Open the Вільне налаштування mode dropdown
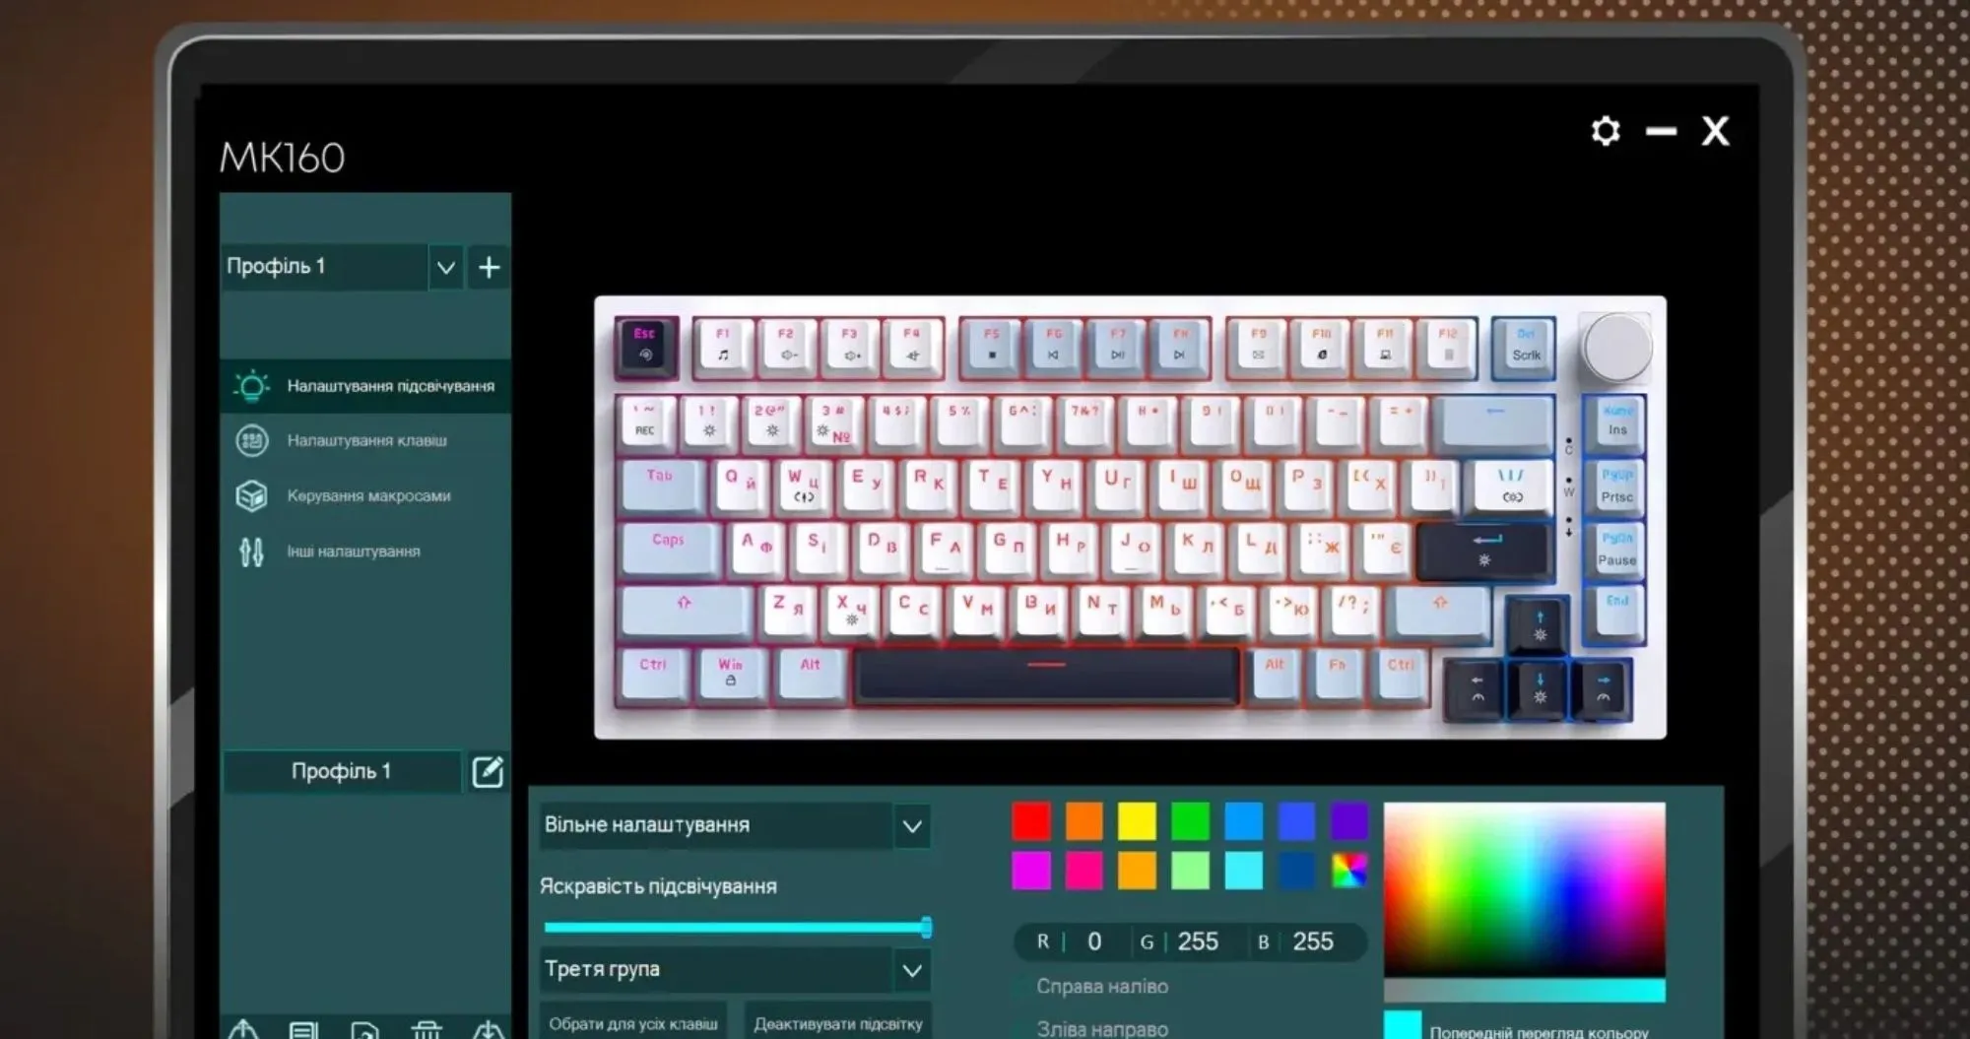 (x=912, y=826)
